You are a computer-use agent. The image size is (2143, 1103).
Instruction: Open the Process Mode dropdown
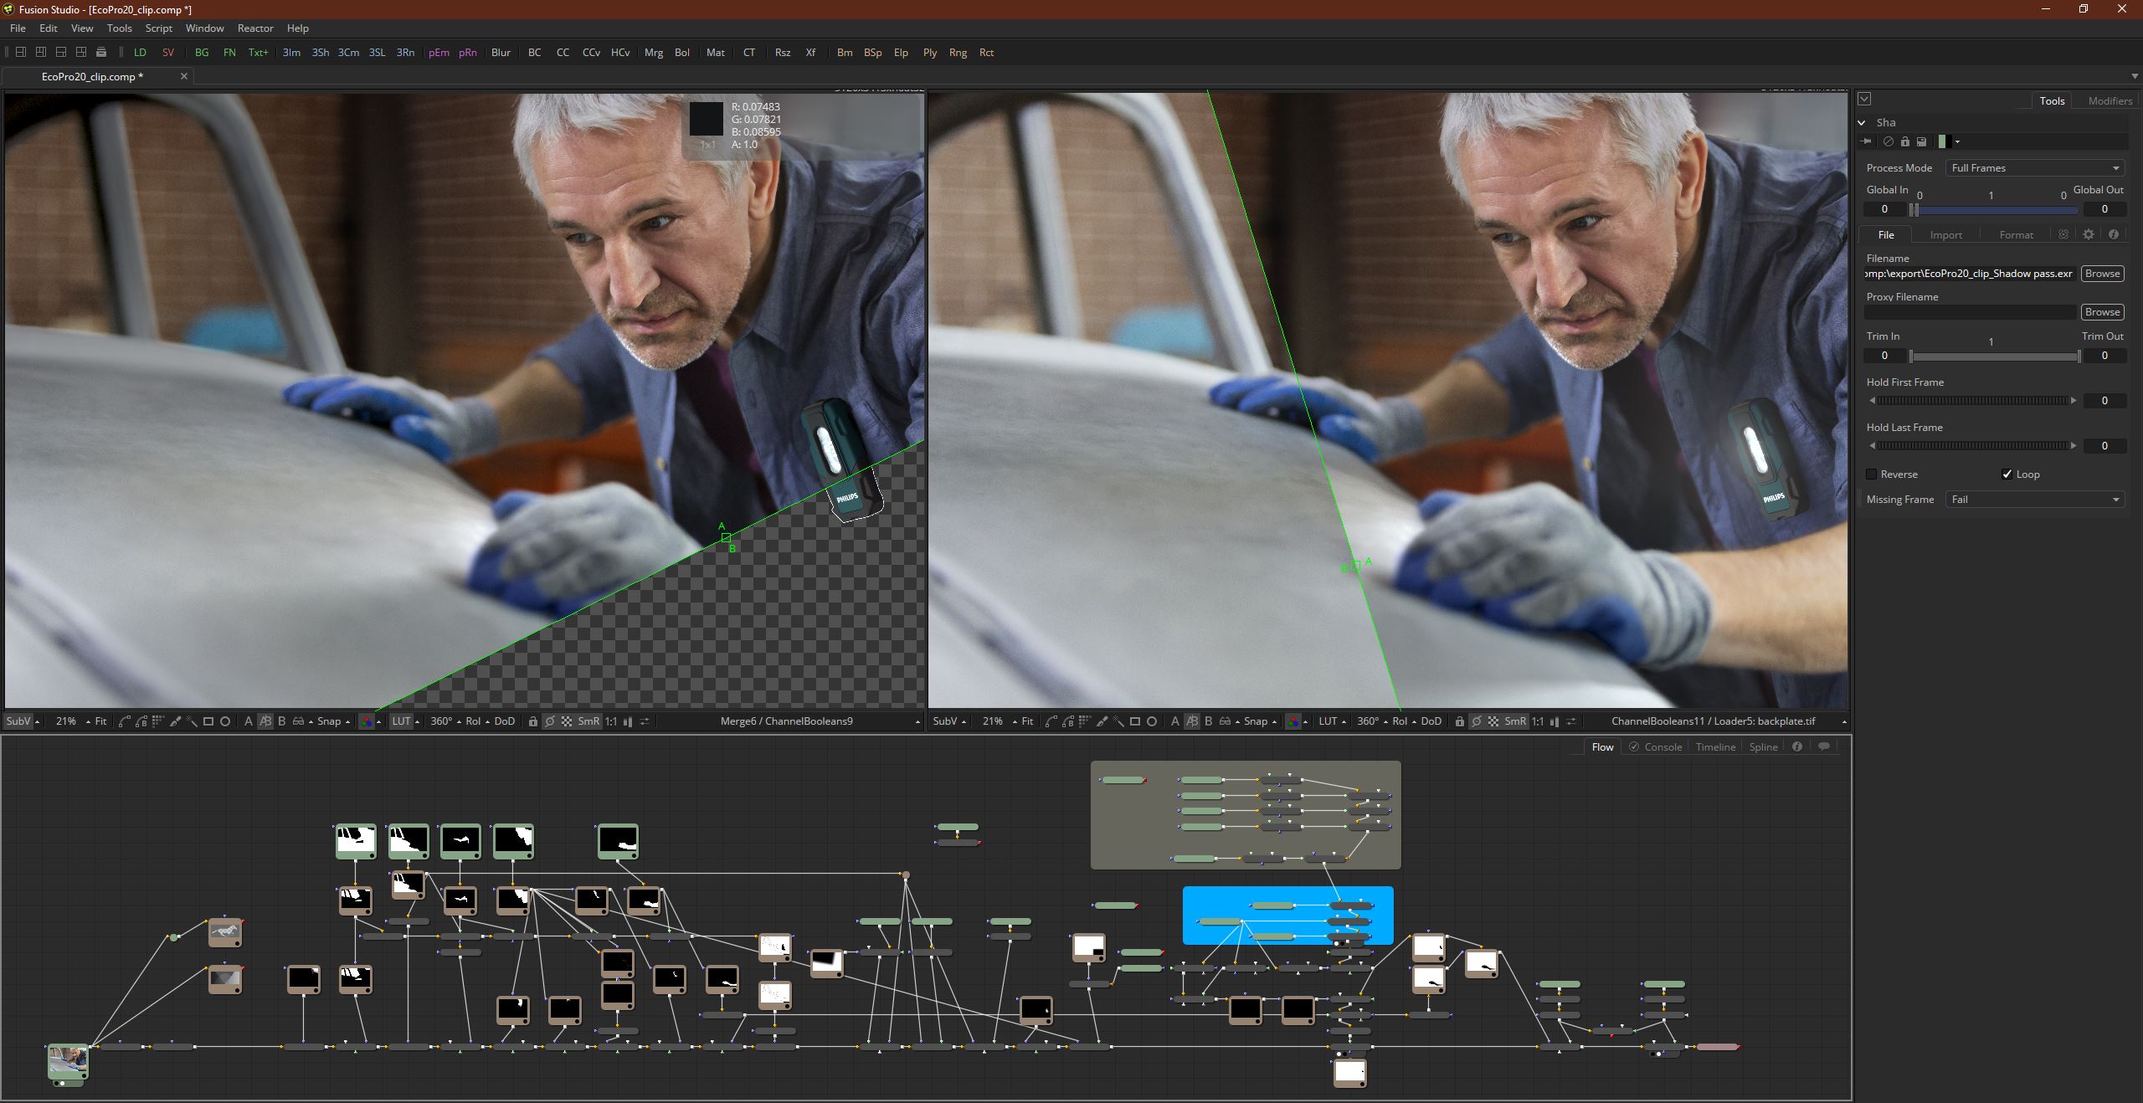[2035, 168]
